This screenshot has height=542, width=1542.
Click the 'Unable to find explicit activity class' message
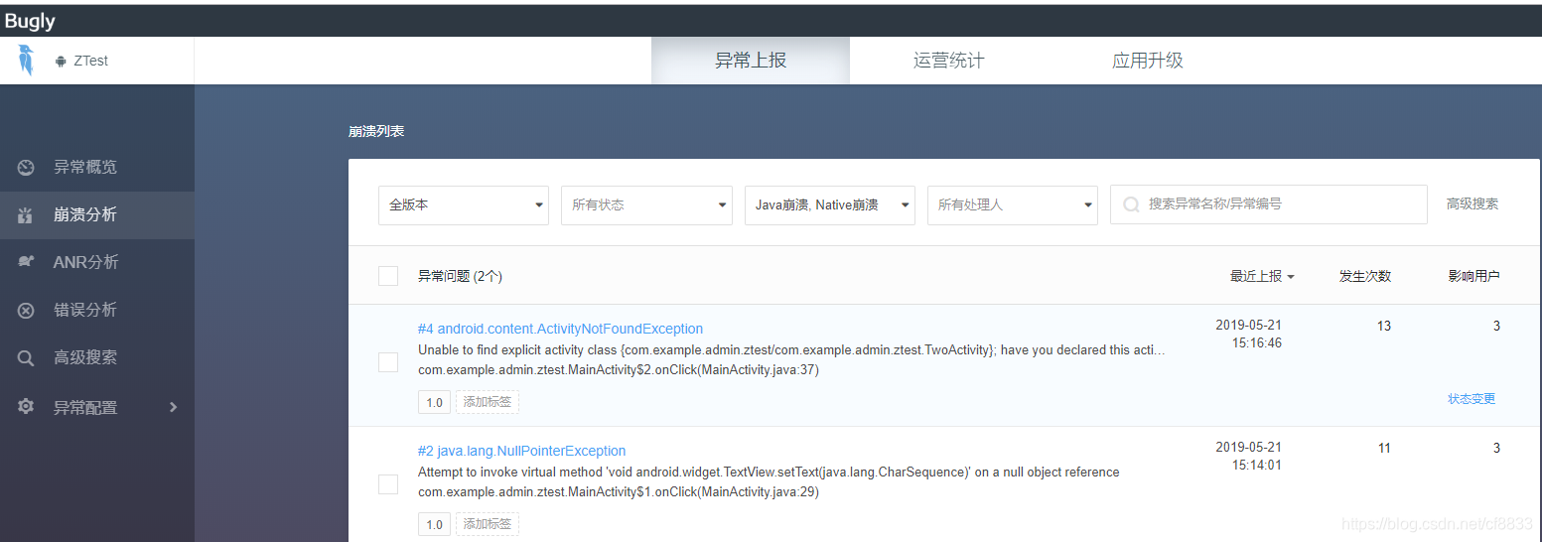point(792,350)
